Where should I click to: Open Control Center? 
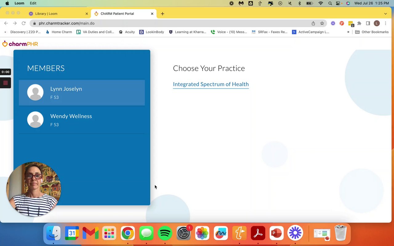point(339,3)
